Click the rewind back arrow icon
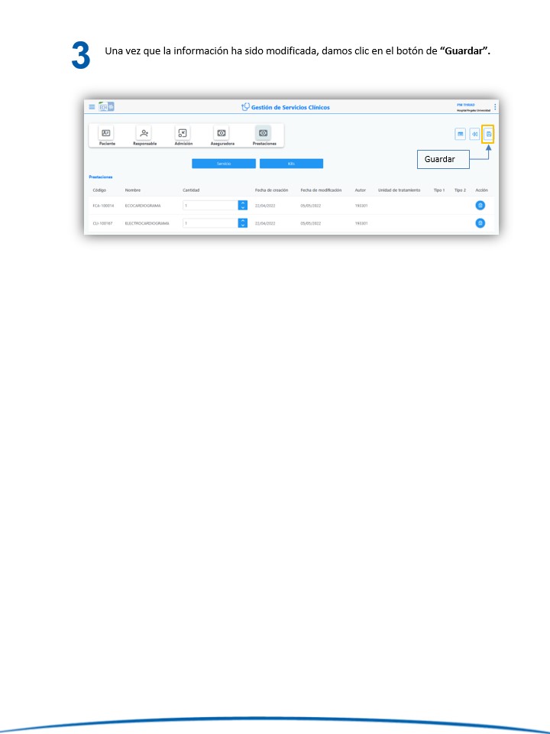 tap(474, 134)
